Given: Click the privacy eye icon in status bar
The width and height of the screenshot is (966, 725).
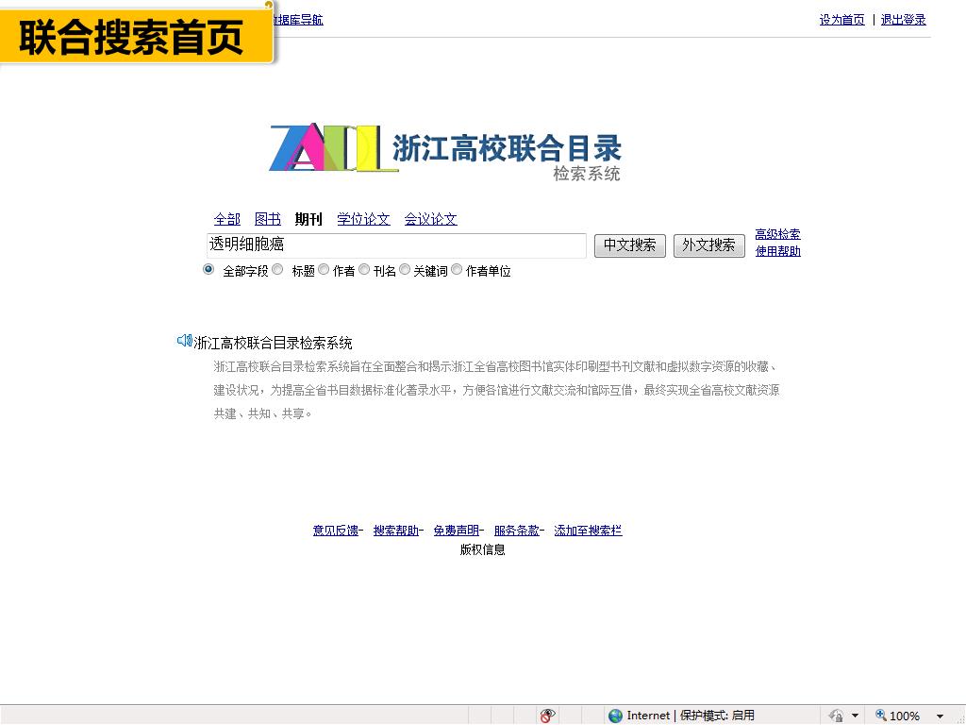Looking at the screenshot, I should coord(547,716).
